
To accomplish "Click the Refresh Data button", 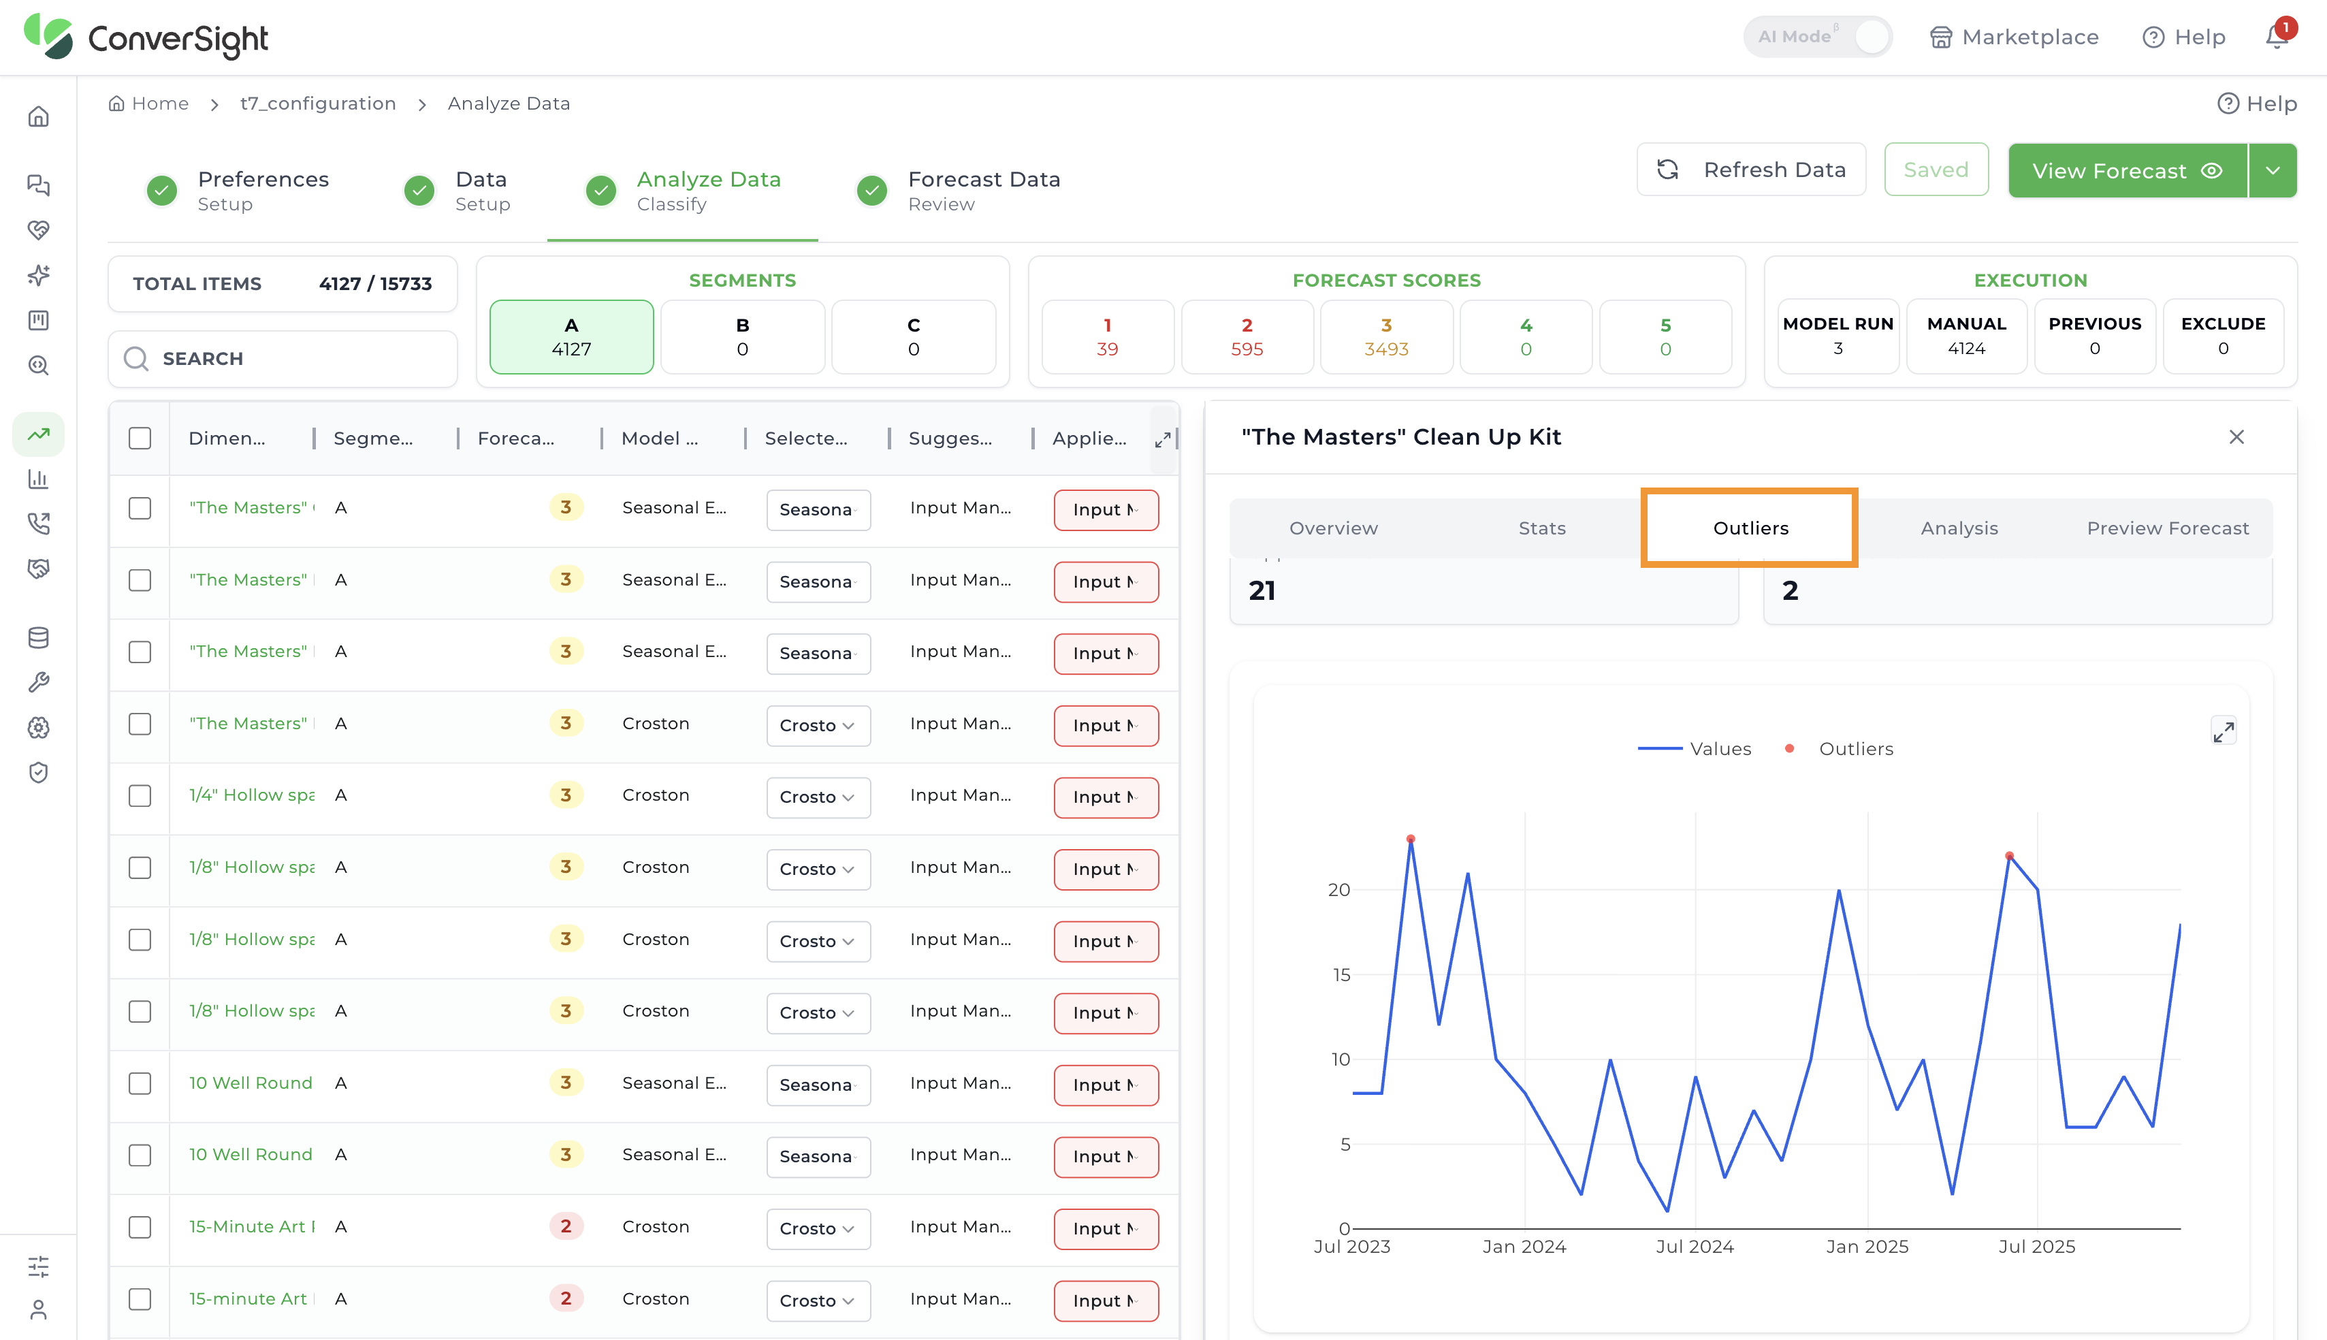I will tap(1751, 170).
